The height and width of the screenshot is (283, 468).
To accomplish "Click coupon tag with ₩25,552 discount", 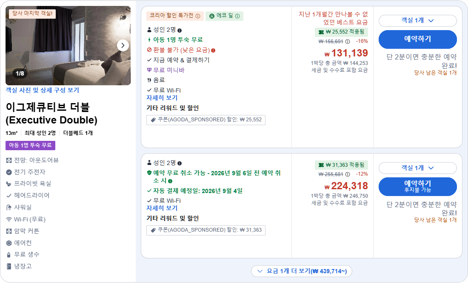I will 205,120.
